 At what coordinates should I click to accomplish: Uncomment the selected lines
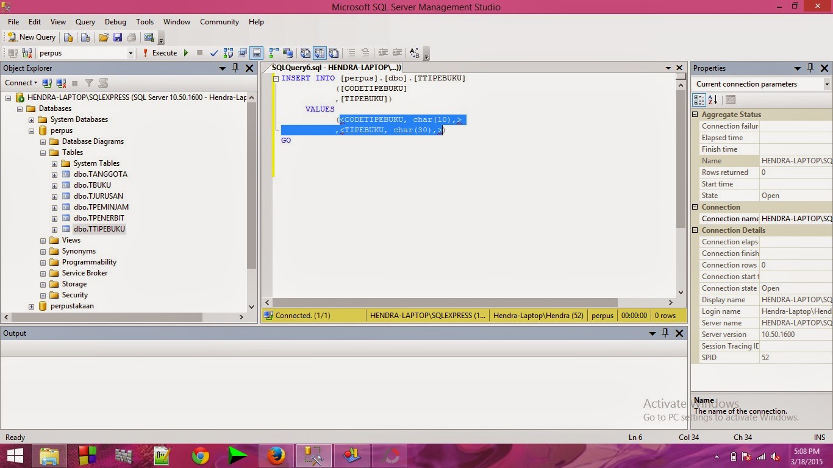(x=365, y=53)
